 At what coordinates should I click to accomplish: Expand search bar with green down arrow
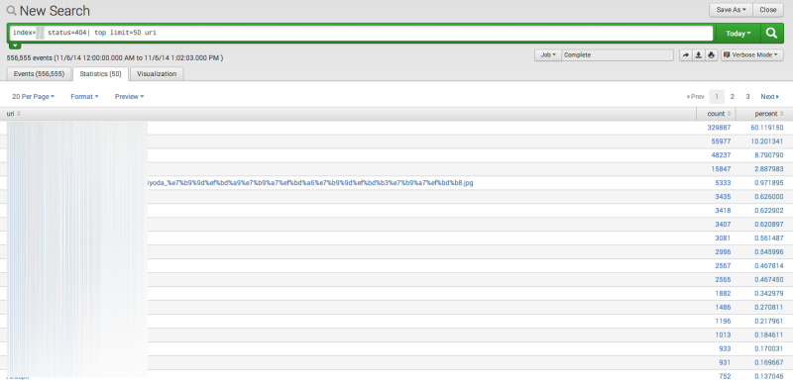click(15, 46)
